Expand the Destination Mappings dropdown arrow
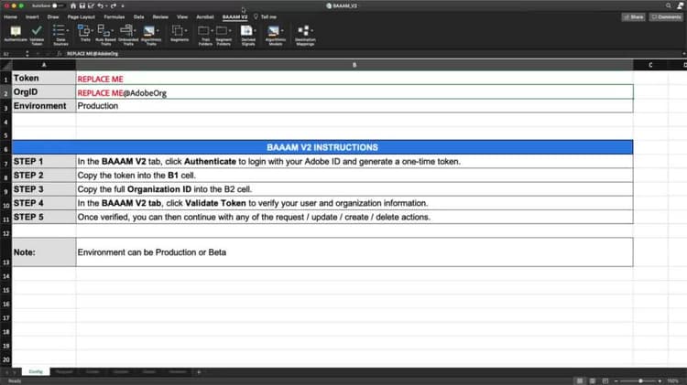687x385 pixels. point(312,30)
